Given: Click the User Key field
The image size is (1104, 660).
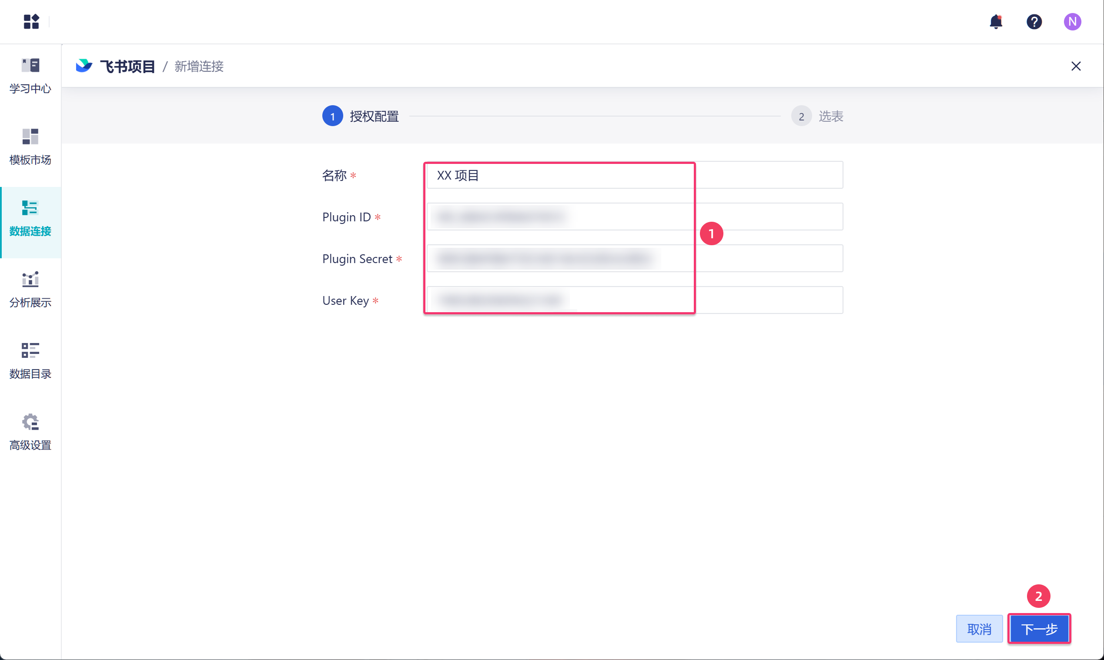Looking at the screenshot, I should (634, 300).
